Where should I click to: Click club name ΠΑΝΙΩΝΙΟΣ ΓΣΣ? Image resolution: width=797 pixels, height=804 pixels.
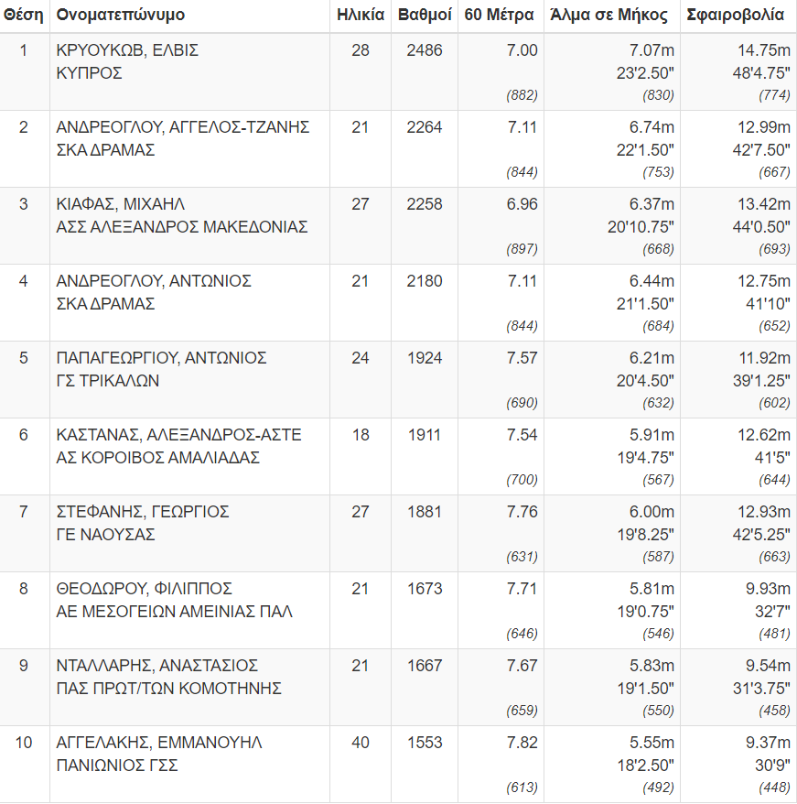click(x=117, y=766)
